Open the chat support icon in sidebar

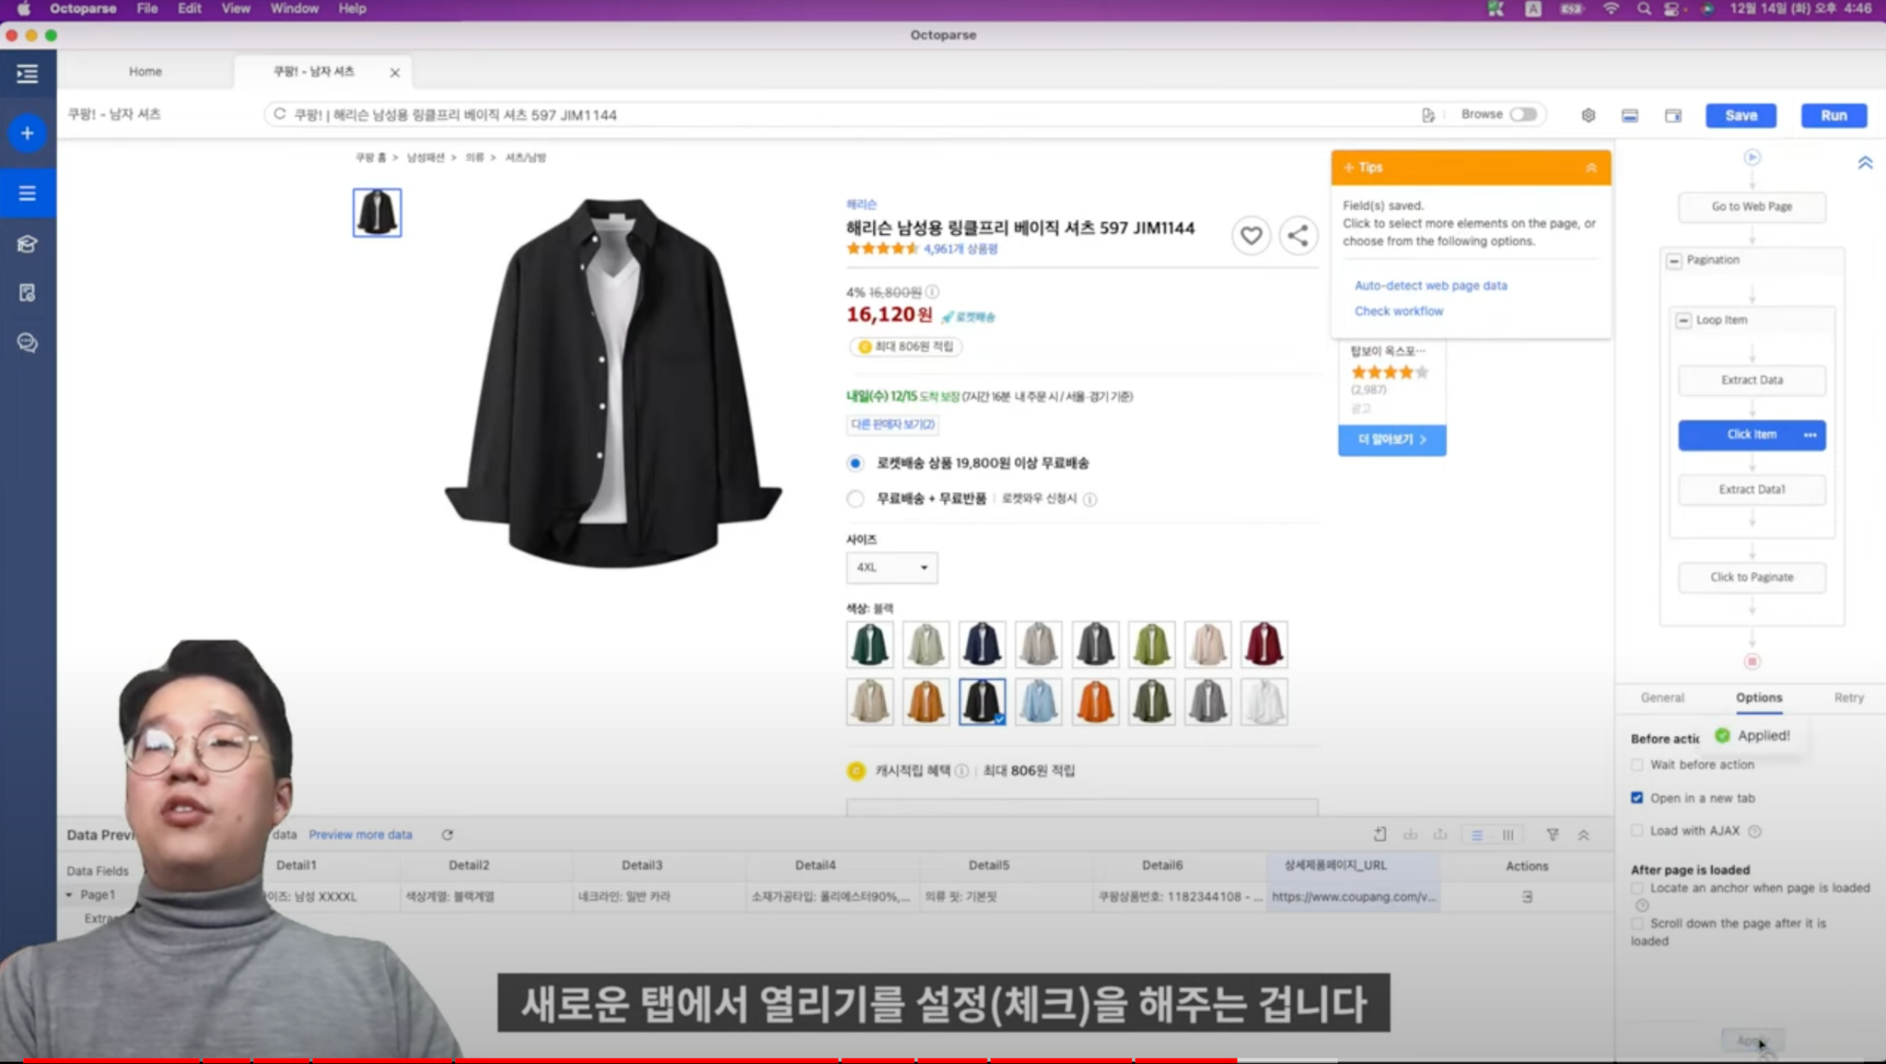(x=28, y=343)
